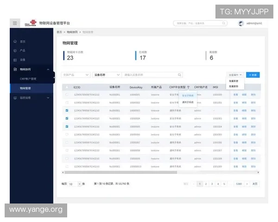The image size is (278, 222).
Task: Click the 设备 icon in sidebar
Action: (15, 60)
